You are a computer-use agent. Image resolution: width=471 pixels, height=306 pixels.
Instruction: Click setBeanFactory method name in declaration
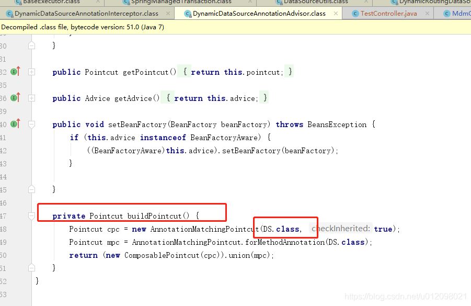pyautogui.click(x=137, y=124)
